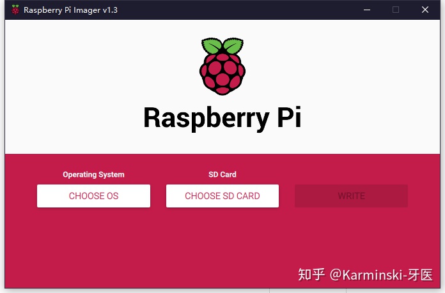Close the Raspberry Pi Imager window
The height and width of the screenshot is (293, 445).
(425, 10)
